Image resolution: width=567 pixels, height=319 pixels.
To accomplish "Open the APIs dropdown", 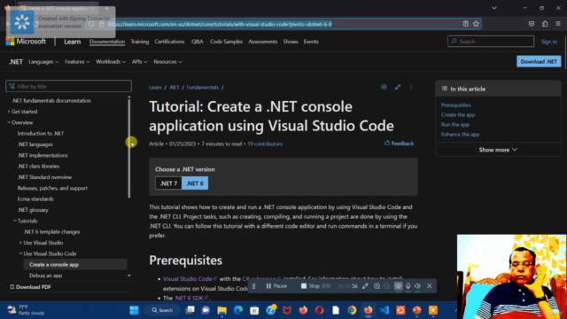I will tap(140, 62).
